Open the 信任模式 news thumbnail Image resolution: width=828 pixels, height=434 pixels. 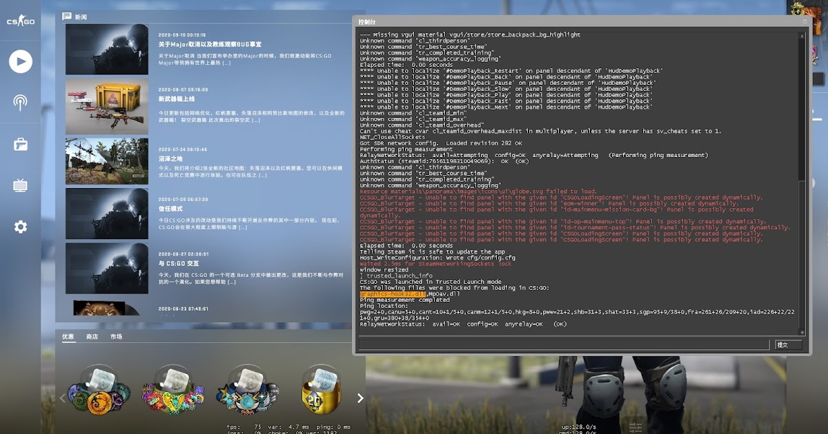107,214
